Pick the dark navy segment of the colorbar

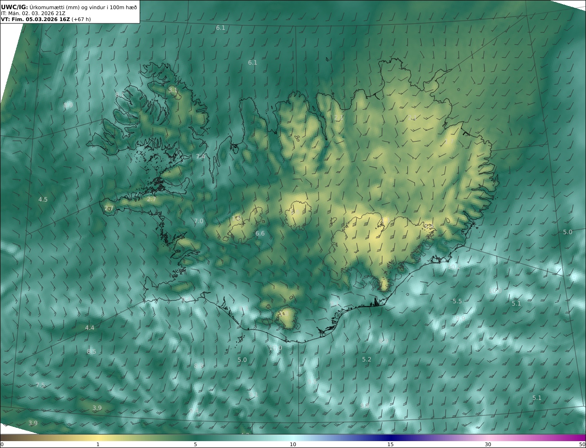pyautogui.click(x=391, y=437)
